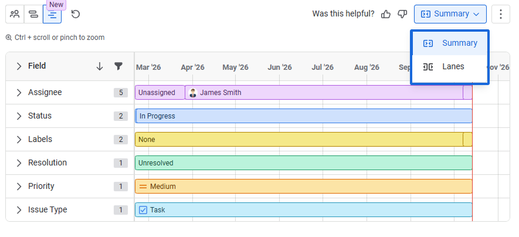Click the Unresolved resolution bar

pyautogui.click(x=304, y=163)
